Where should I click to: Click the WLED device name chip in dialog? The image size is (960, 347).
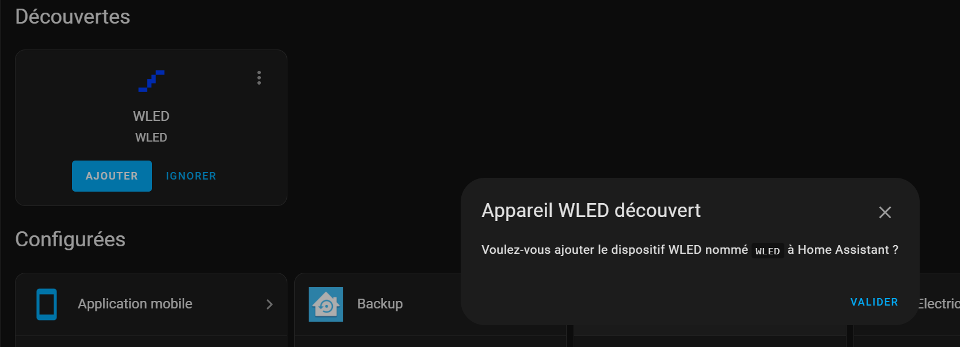(768, 251)
